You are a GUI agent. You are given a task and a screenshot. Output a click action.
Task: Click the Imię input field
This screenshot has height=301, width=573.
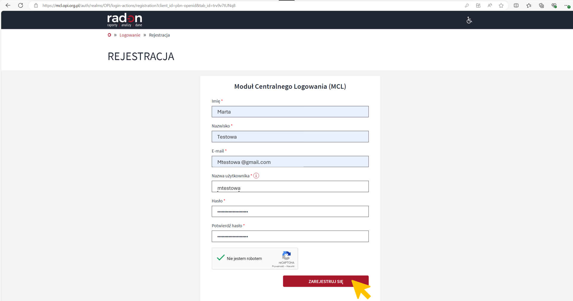(290, 112)
